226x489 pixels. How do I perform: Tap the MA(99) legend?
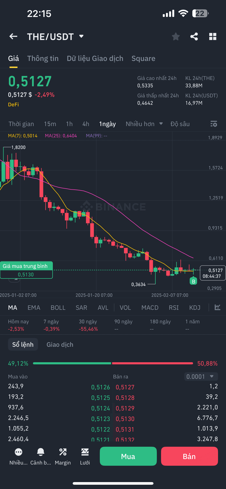pos(96,136)
